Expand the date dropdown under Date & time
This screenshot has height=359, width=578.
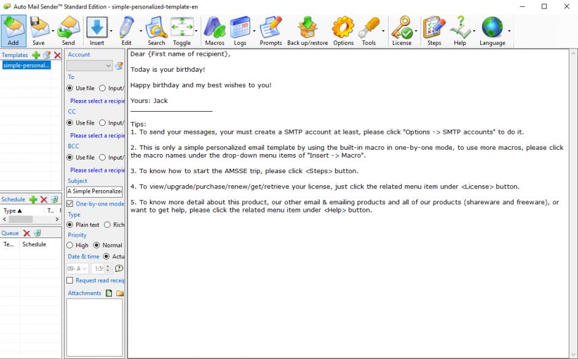coord(85,268)
